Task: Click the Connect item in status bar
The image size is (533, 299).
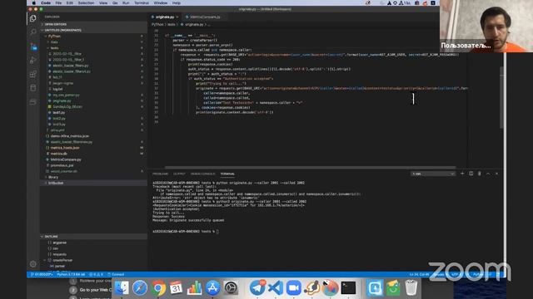Action: click(x=116, y=274)
